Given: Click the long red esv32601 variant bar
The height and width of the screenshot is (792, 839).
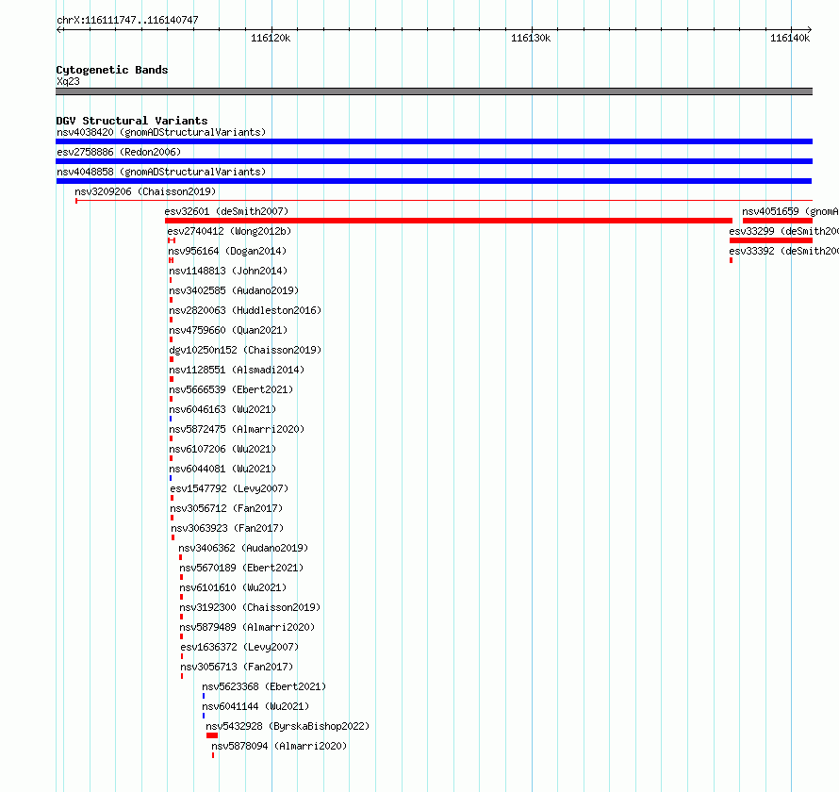Looking at the screenshot, I should pos(449,221).
